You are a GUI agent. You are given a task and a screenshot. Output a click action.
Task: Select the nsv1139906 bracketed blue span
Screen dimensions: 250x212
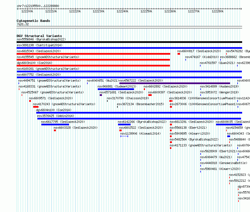point(124,136)
